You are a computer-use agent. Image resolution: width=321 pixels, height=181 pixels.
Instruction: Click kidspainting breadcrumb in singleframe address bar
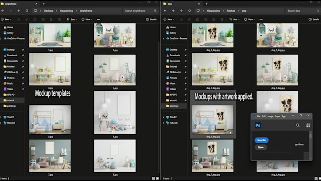tap(67, 11)
